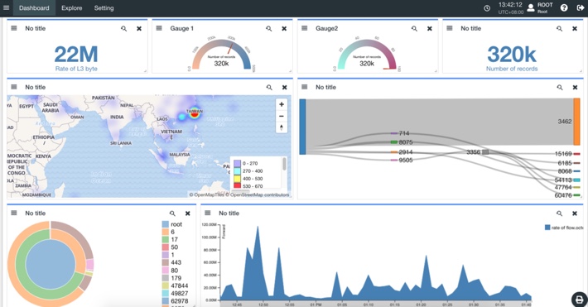Click the 0 - 270 legend swatch
This screenshot has width=588, height=307.
click(237, 164)
